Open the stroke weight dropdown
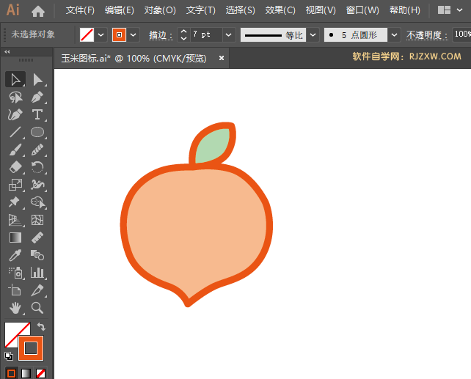This screenshot has height=379, width=471. click(x=228, y=34)
